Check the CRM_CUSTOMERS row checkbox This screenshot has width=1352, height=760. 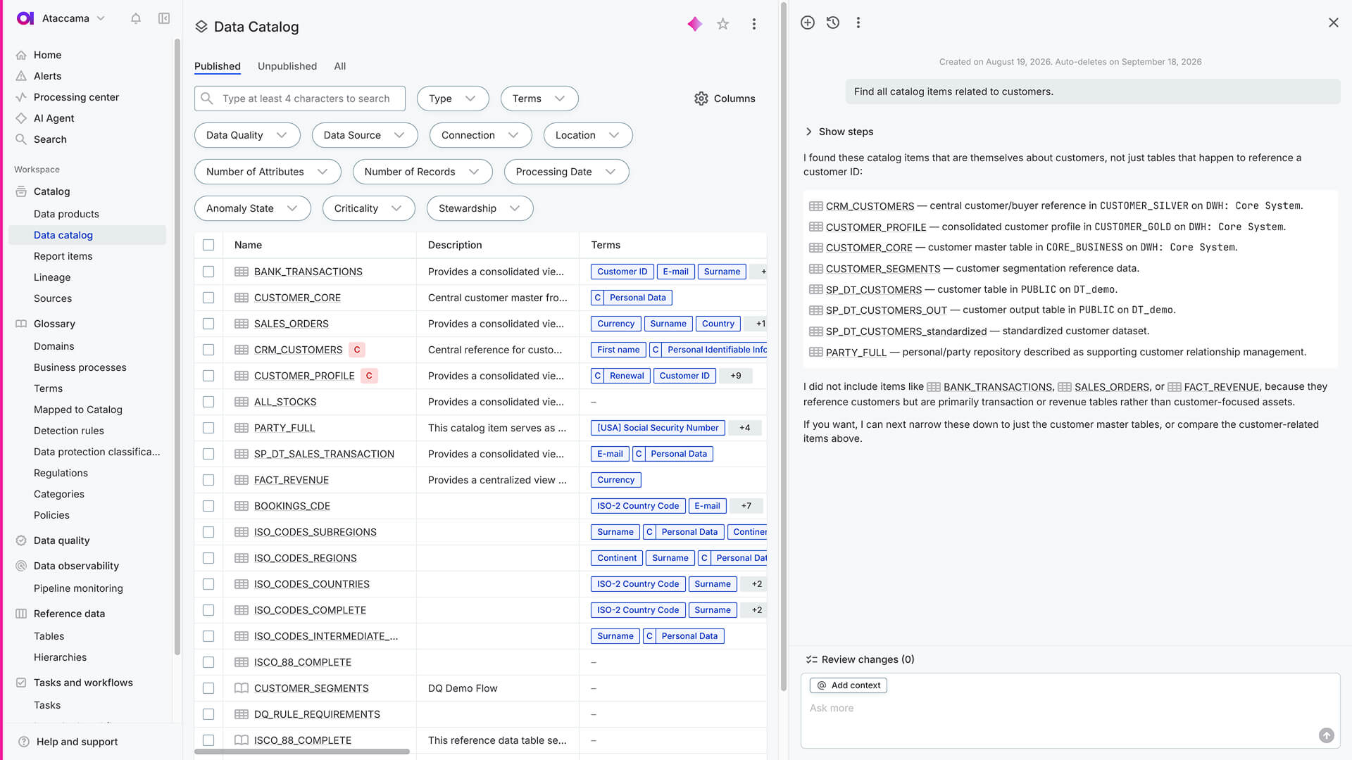[208, 350]
